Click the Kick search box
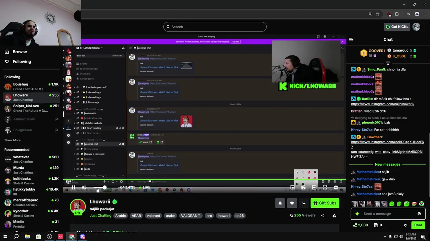The width and height of the screenshot is (430, 241). pos(215,27)
